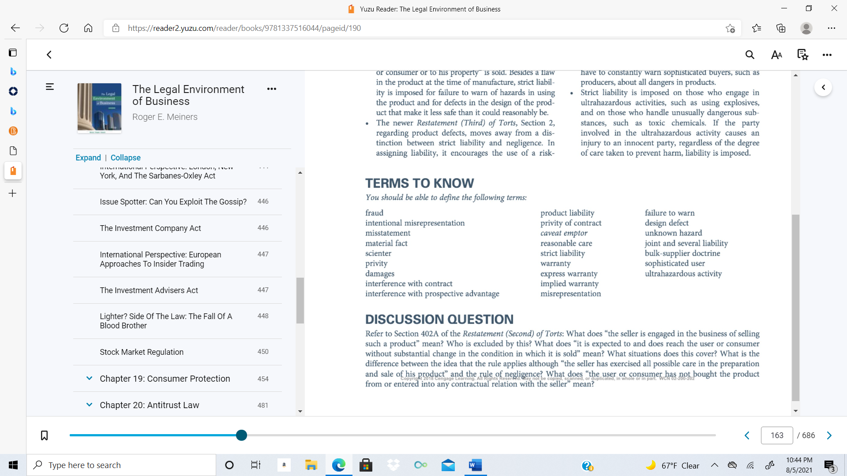Go to browser home page
847x476 pixels.
click(88, 28)
